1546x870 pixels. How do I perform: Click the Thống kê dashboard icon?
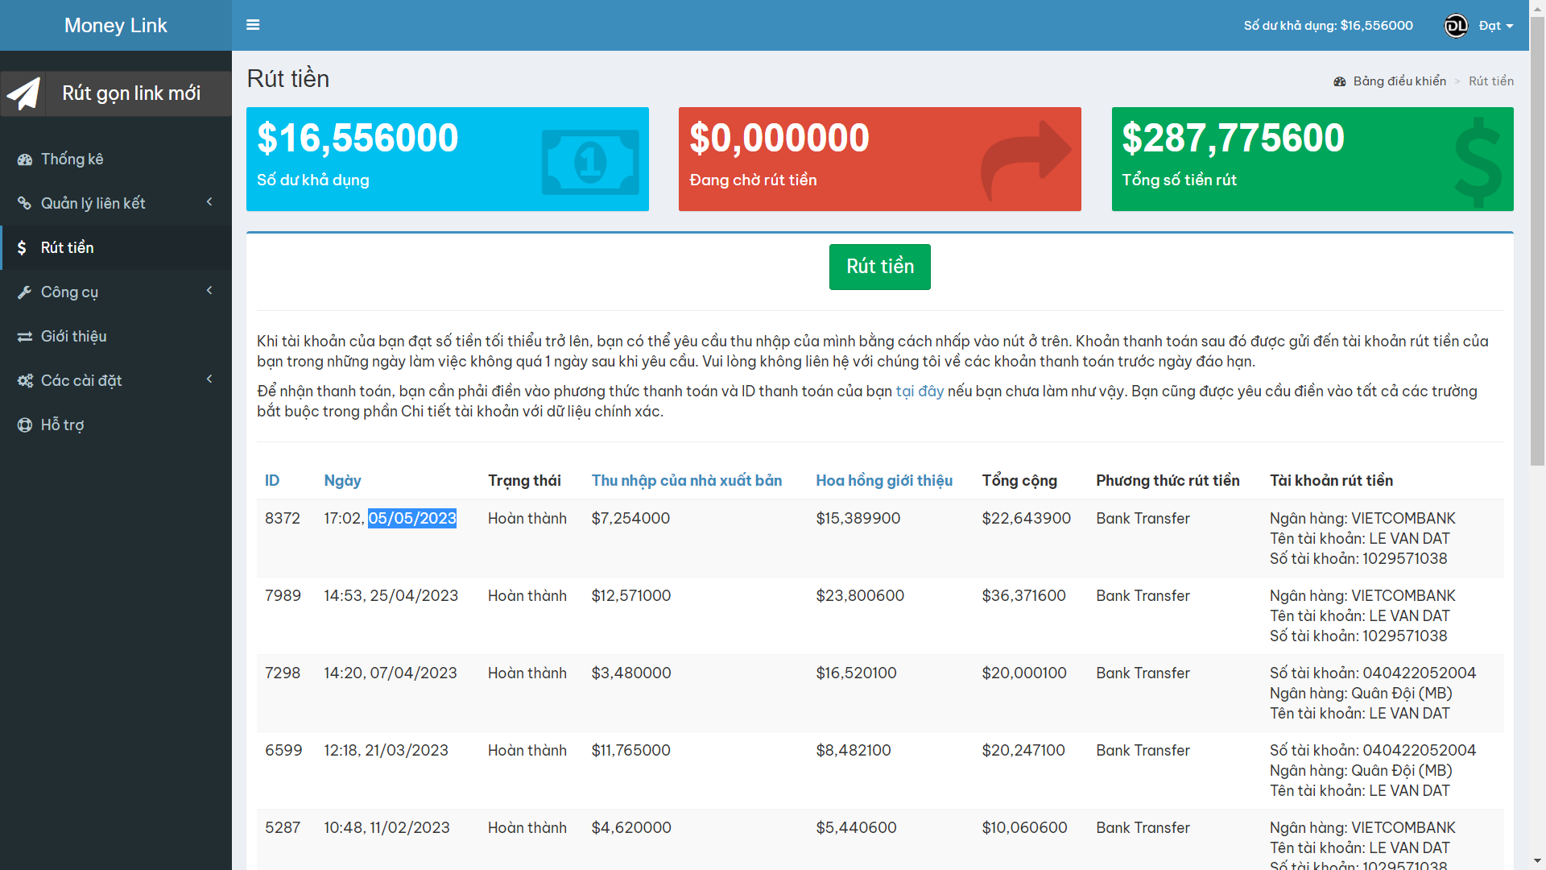coord(25,159)
